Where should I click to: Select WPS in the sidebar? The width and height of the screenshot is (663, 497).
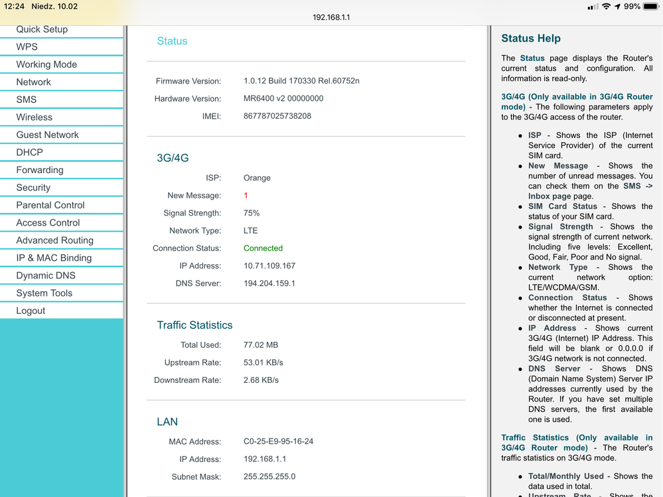27,47
